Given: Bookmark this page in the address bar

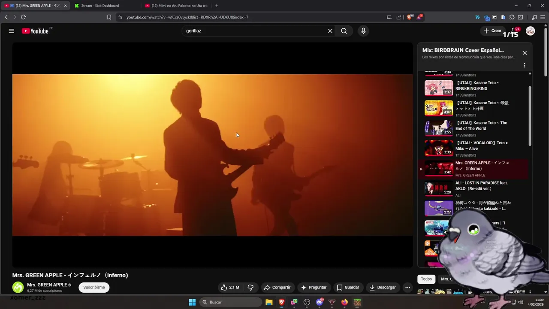Looking at the screenshot, I should (109, 17).
